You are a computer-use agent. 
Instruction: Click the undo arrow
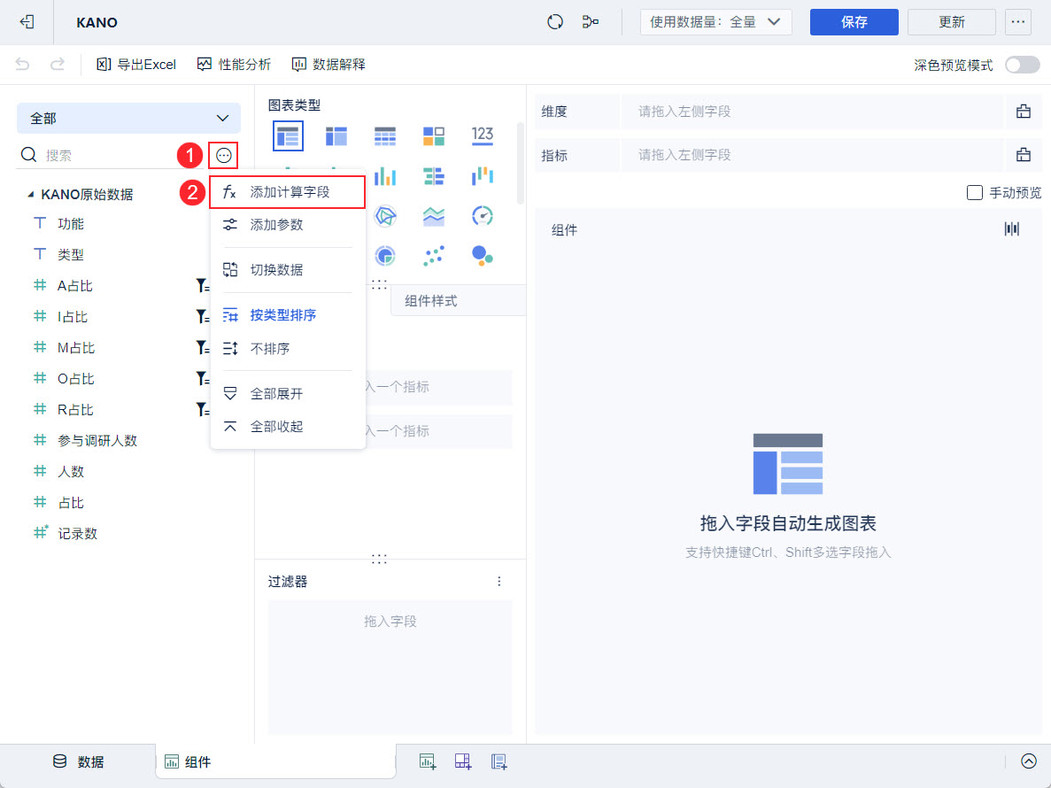23,65
